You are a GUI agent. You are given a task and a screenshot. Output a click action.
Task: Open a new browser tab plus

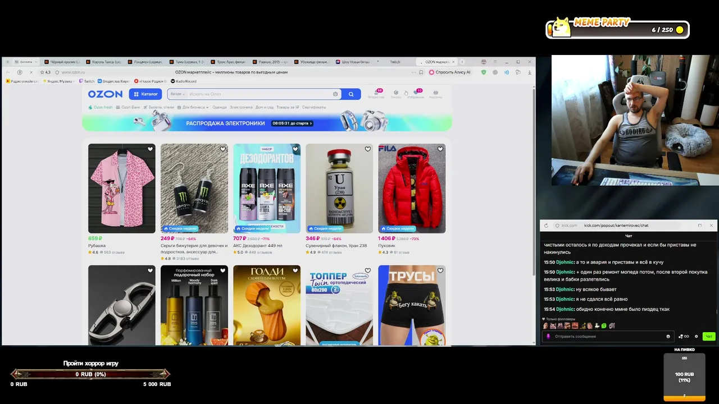click(462, 62)
